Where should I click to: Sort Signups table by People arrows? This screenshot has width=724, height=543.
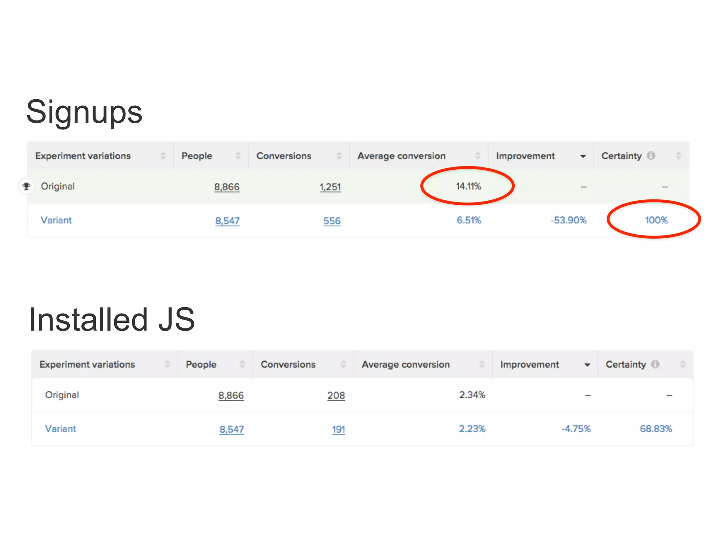coord(238,156)
